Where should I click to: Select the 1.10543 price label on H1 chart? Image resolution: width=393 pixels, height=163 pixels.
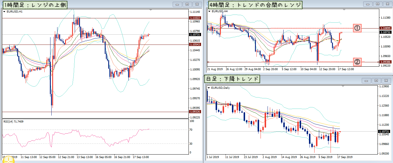pos(195,45)
